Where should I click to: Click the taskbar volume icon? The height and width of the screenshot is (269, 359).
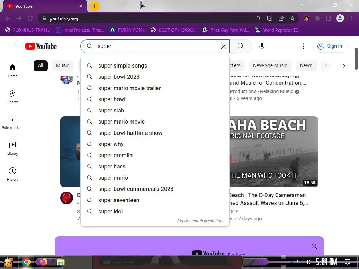pyautogui.click(x=309, y=262)
